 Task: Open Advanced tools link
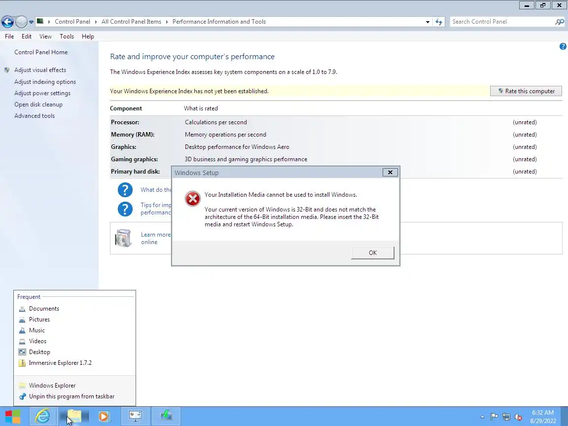pos(35,116)
